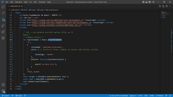The width and height of the screenshot is (173, 97).
Task: Click html in the breadcrumb
Action: tap(25, 10)
